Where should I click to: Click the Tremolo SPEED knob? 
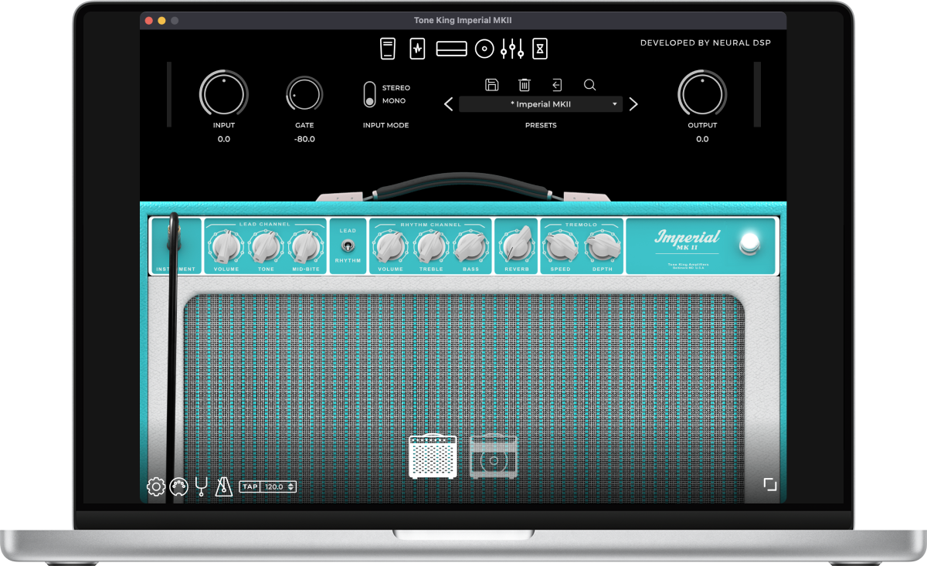(x=560, y=246)
